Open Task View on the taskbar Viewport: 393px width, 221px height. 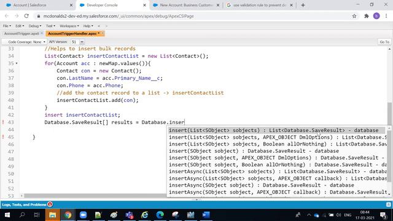tap(37, 215)
